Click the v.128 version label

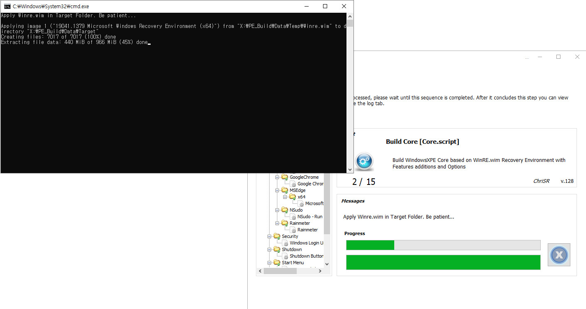567,181
